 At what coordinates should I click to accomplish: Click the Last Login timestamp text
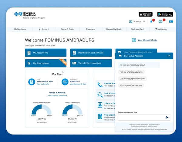coord(40,45)
